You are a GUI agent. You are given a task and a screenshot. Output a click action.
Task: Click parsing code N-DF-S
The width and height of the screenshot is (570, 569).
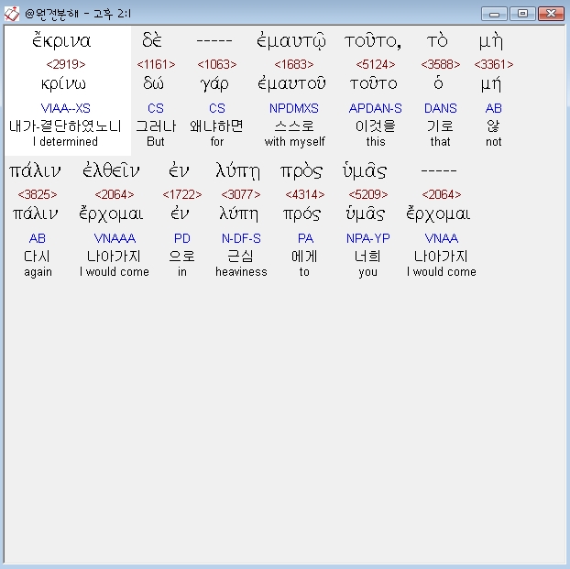(x=241, y=238)
